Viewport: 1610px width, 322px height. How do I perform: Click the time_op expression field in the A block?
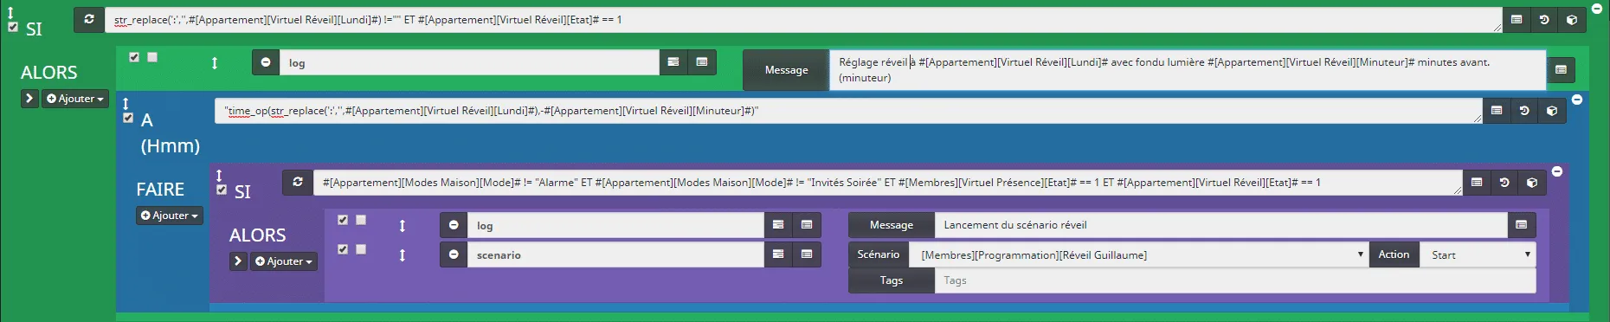(848, 110)
